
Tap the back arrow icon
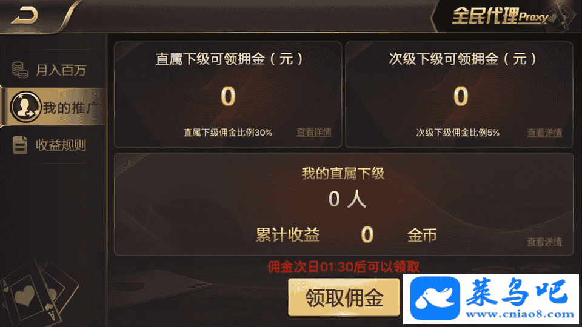[25, 16]
